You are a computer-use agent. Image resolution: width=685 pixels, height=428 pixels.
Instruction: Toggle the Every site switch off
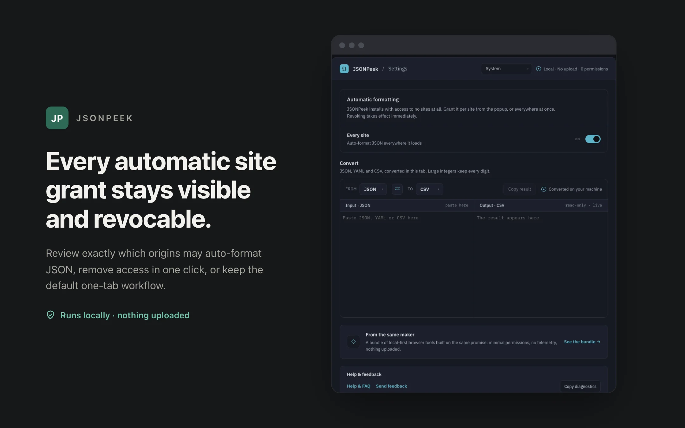[x=593, y=139]
